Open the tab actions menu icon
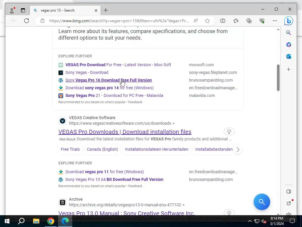The image size is (302, 227). point(23,10)
